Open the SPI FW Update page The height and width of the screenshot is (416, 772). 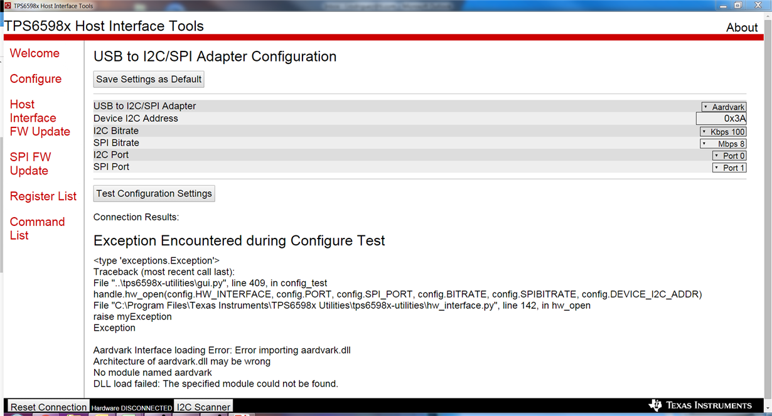(x=30, y=164)
